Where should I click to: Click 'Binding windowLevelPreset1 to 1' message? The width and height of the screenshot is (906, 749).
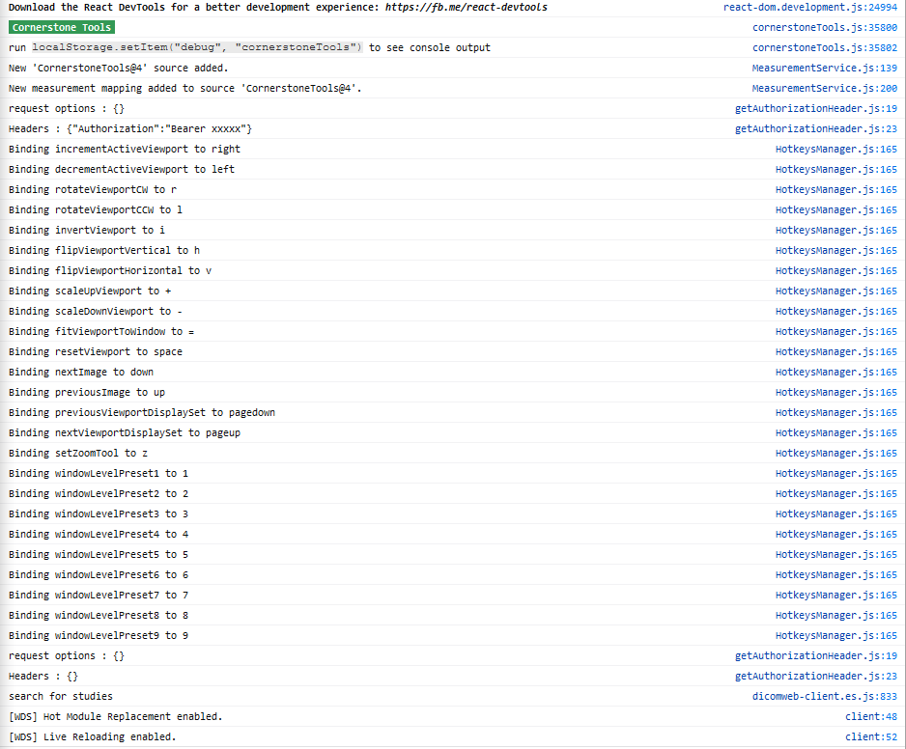click(x=99, y=474)
